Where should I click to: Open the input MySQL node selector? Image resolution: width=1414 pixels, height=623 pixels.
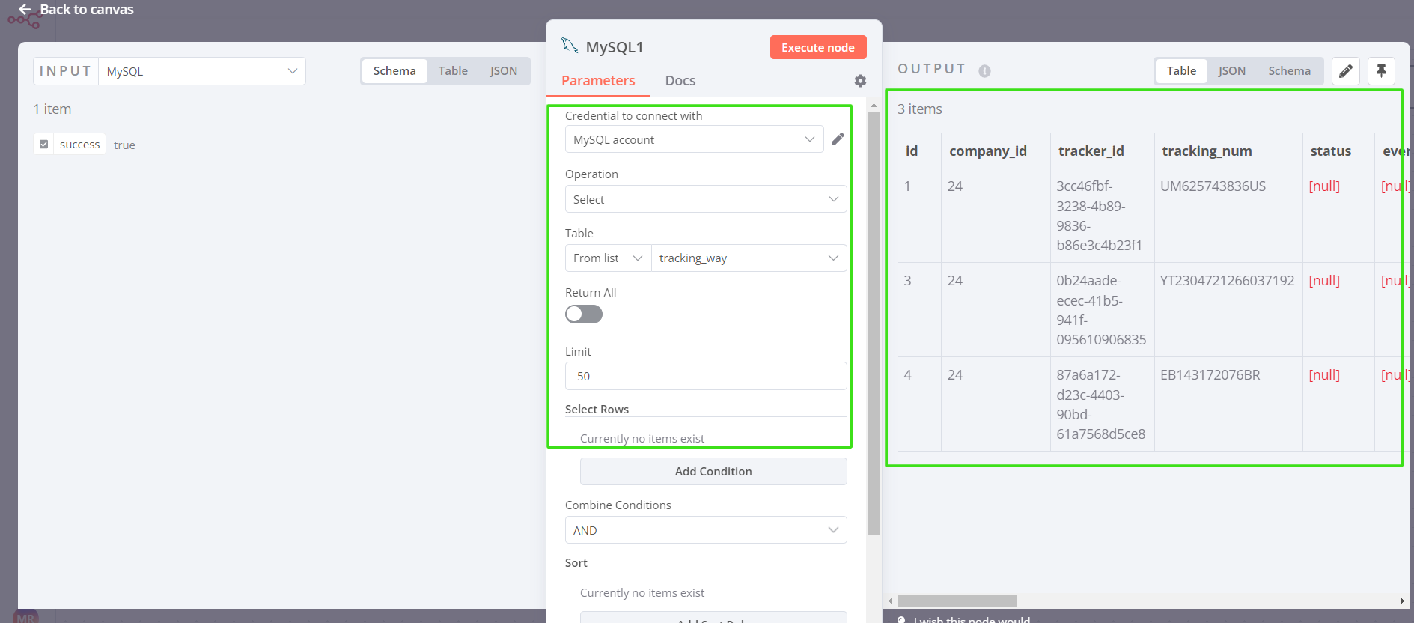201,71
